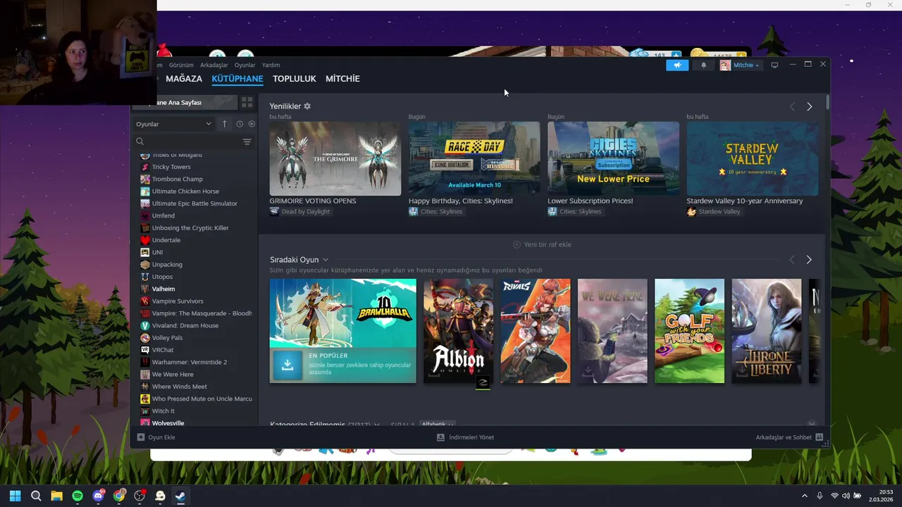Click the sort ascending arrow icon
Screen dimensions: 902x507
pyautogui.click(x=225, y=124)
